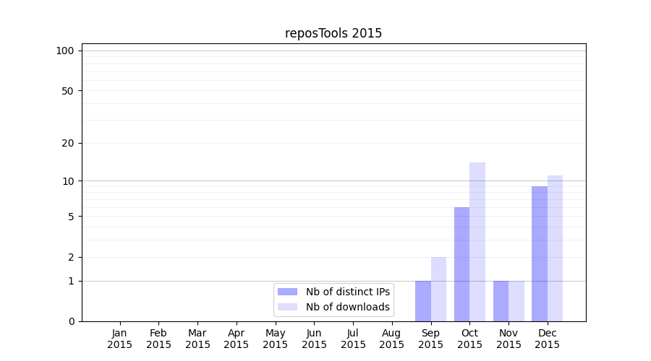Viewport: 651px width, 361px height.
Task: Click the Nov 2015 downloads bar
Action: pyautogui.click(x=516, y=301)
